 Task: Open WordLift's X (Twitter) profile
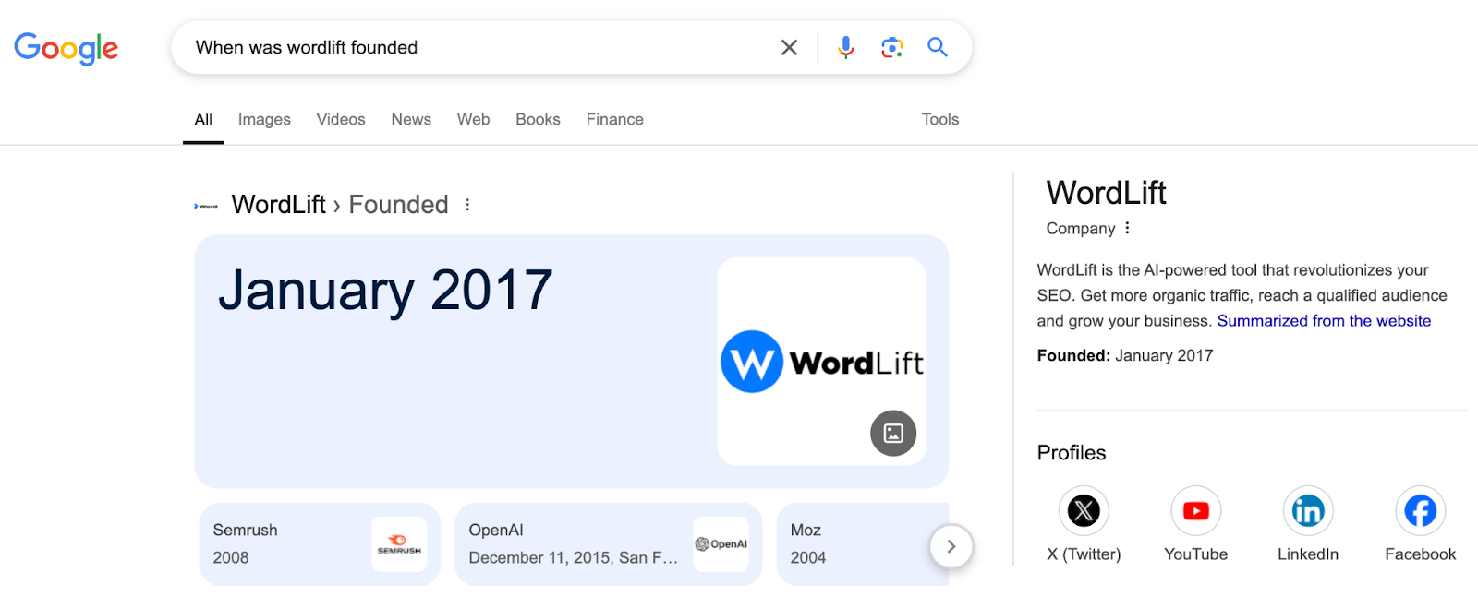(1083, 510)
